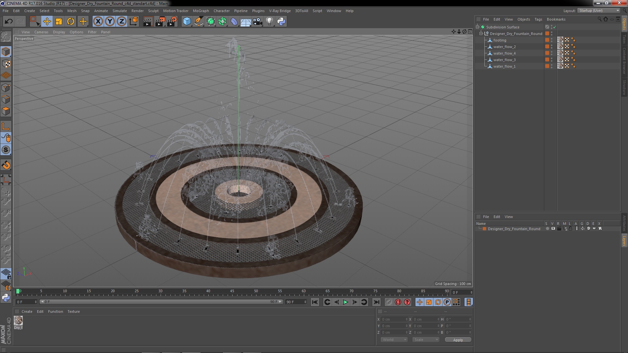The image size is (628, 353).
Task: Open Edit Render Settings
Action: point(172,22)
